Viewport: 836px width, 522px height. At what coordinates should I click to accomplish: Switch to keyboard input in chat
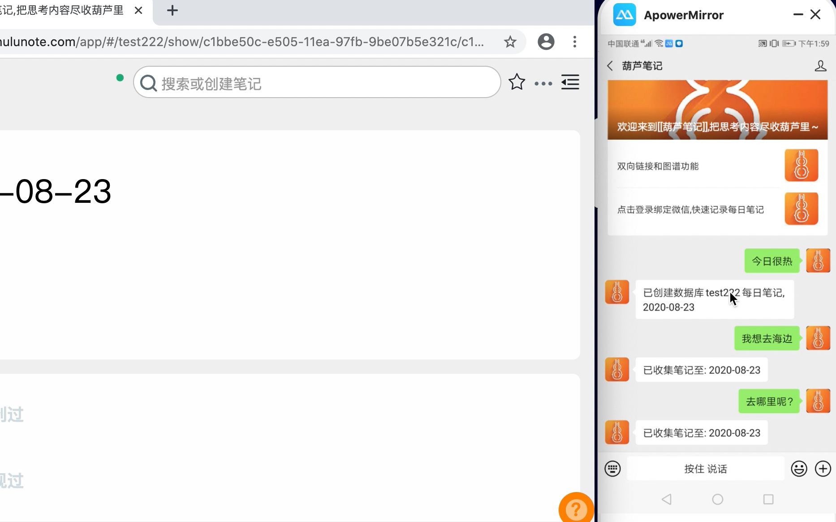coord(612,469)
